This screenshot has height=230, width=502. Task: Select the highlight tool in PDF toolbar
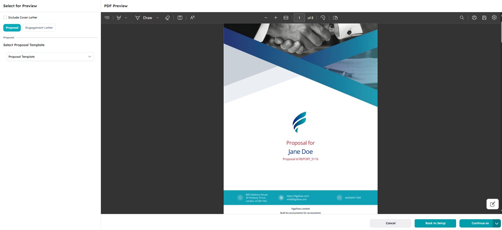(x=119, y=18)
